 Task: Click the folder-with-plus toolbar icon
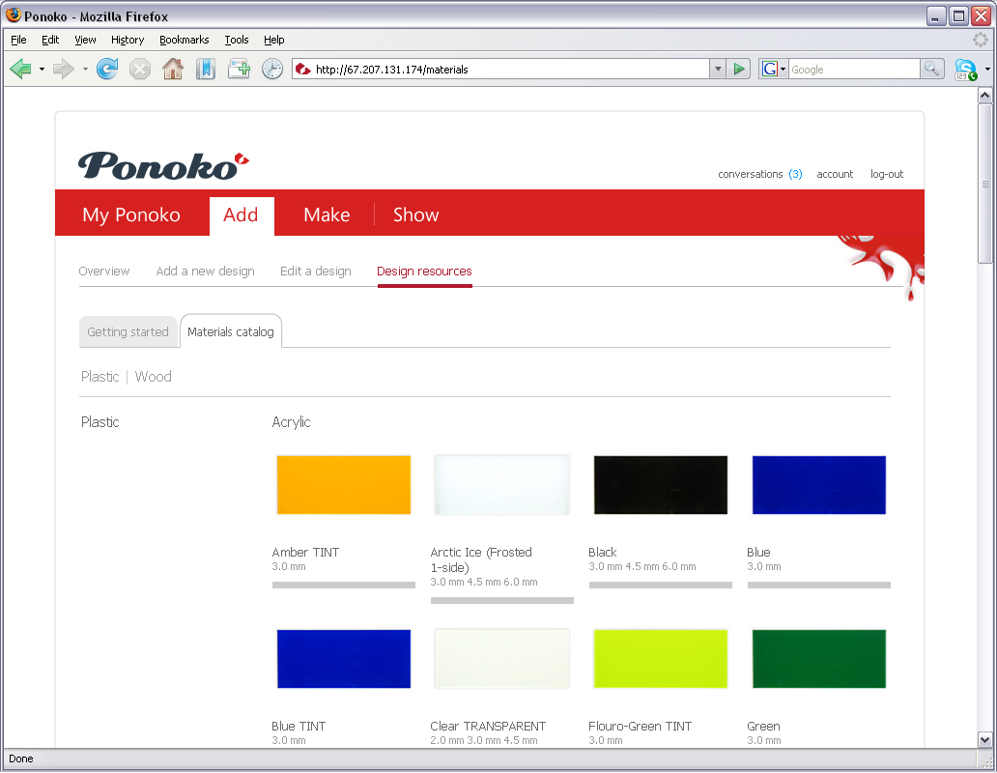coord(238,69)
